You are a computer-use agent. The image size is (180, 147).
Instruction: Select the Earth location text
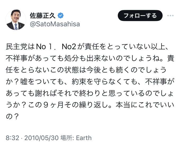click(84, 138)
